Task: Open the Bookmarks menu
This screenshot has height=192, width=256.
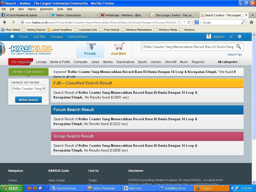Action: click(x=47, y=9)
